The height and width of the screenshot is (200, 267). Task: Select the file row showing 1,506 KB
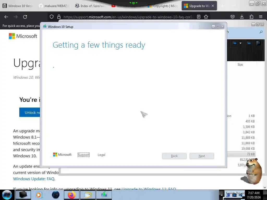click(241, 127)
